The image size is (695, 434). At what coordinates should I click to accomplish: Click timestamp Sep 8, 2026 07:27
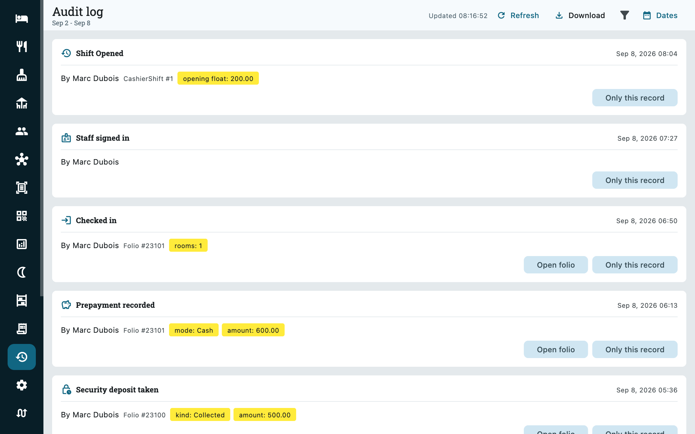pyautogui.click(x=647, y=138)
